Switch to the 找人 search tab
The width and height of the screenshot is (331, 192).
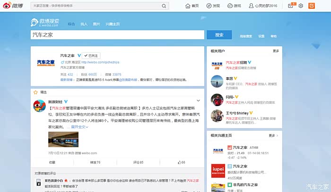point(84,24)
